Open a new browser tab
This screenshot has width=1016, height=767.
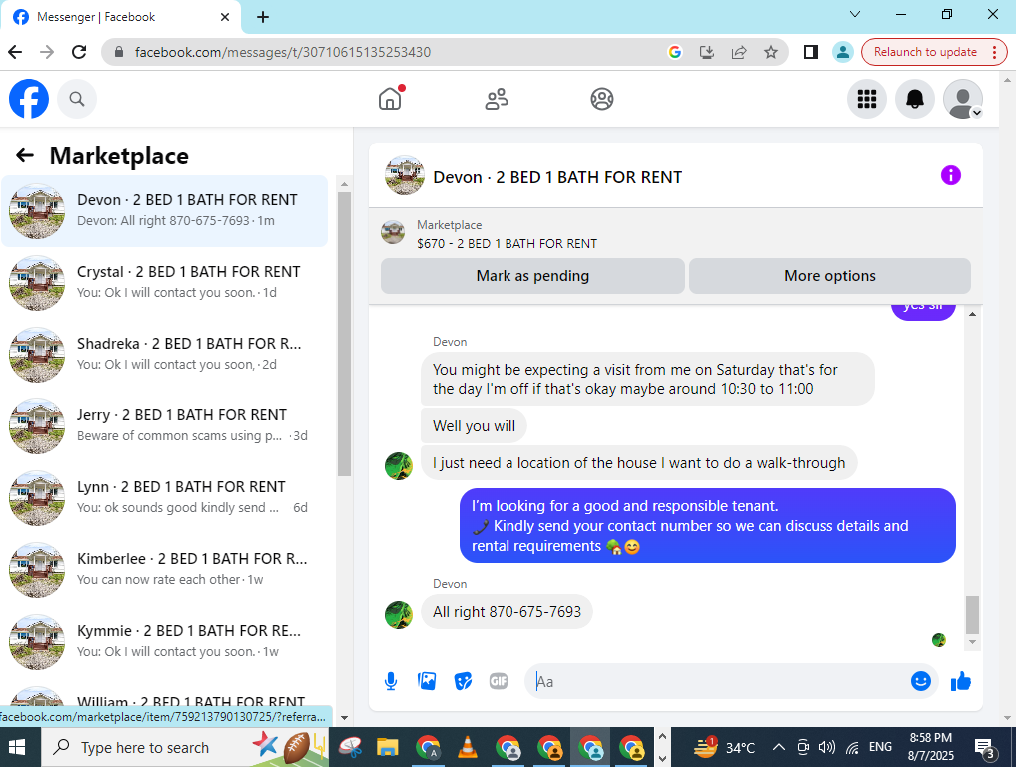[263, 18]
